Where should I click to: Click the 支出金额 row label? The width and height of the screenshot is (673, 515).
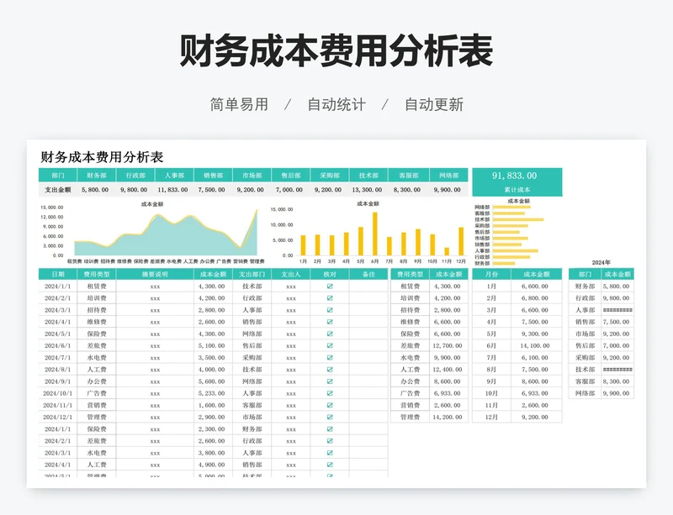(58, 190)
